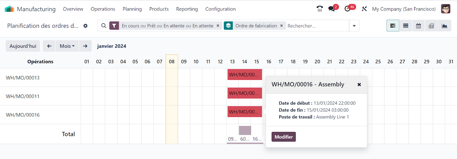The image size is (457, 159).
Task: Switch to calendar view
Action: (x=418, y=26)
